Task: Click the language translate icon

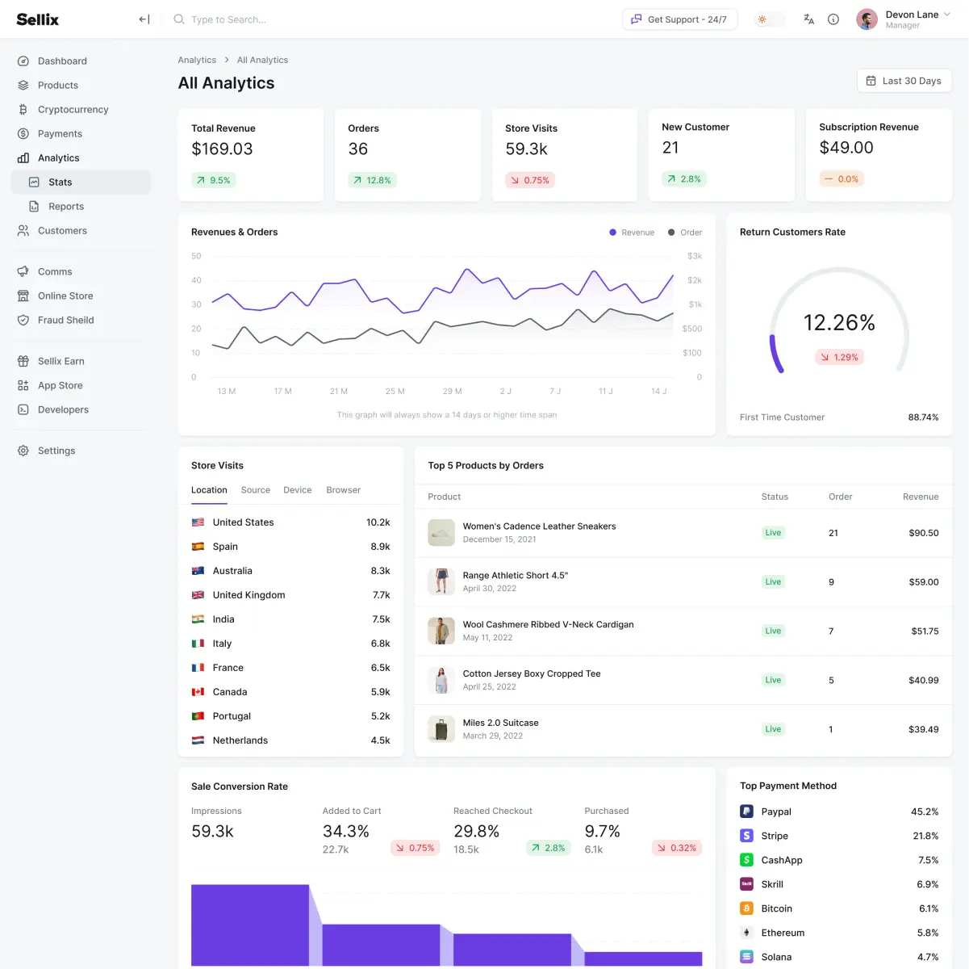Action: click(x=808, y=19)
